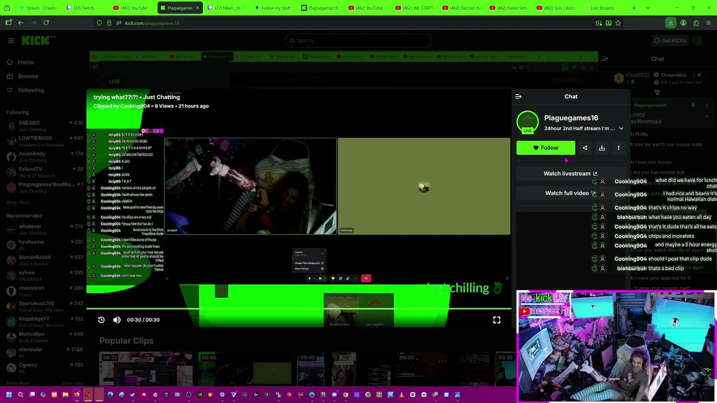Collapse Recommended list with Show Less

(72, 383)
